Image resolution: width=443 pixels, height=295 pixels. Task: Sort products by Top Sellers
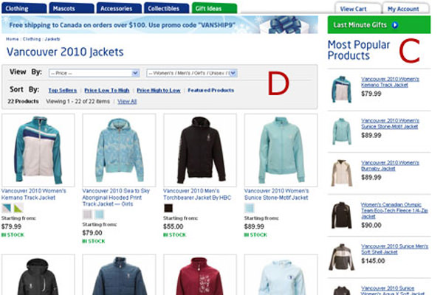click(x=63, y=90)
